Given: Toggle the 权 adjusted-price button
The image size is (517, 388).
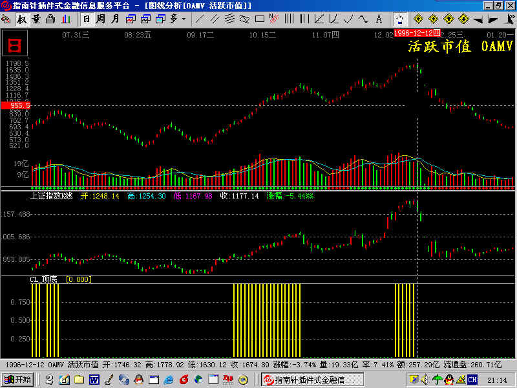Looking at the screenshot, I should tap(22, 19).
